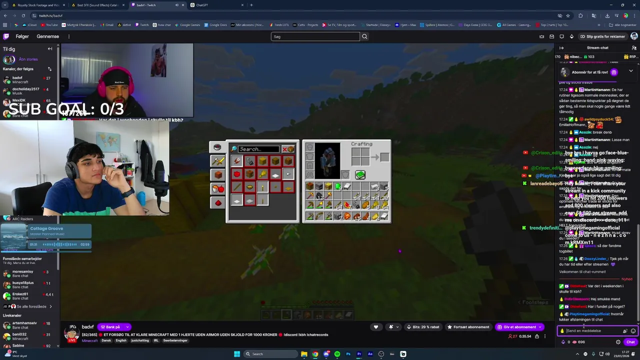Open Google Gemini bookmark
Screen dimensions: 640x360
pos(187,25)
